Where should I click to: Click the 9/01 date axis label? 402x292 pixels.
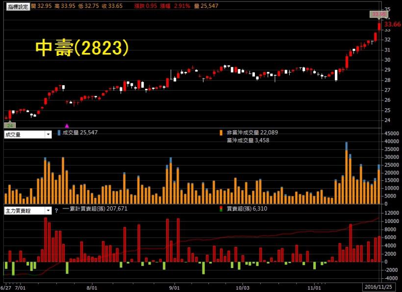coord(175,288)
